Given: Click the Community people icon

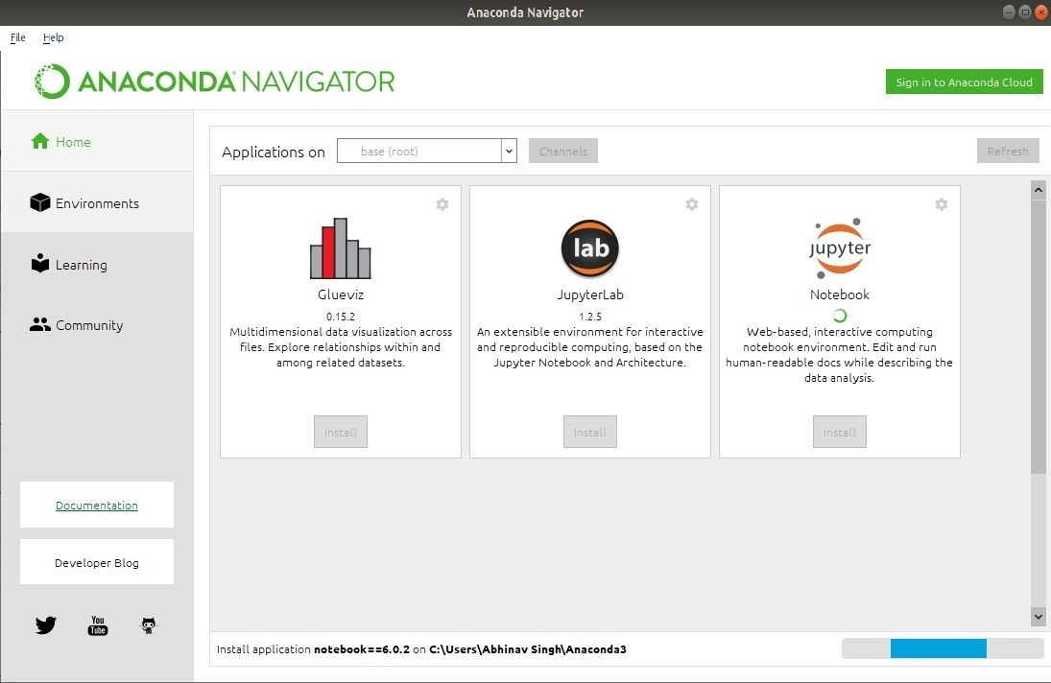Looking at the screenshot, I should 40,325.
